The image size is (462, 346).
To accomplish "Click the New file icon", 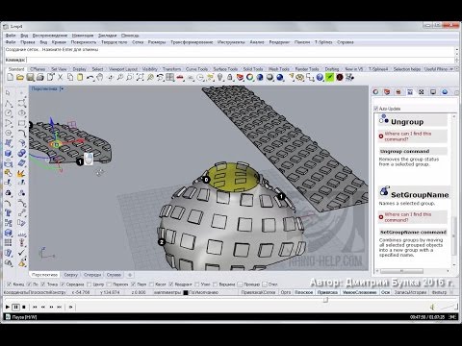I will [x=11, y=77].
